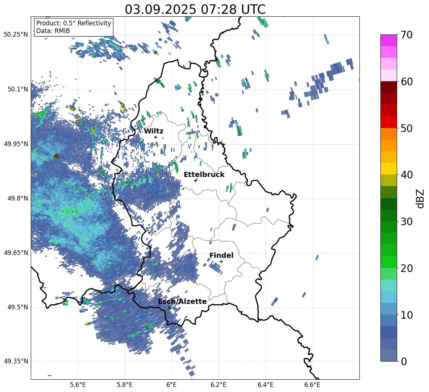Click the colorbar tick label 30

coord(407,222)
